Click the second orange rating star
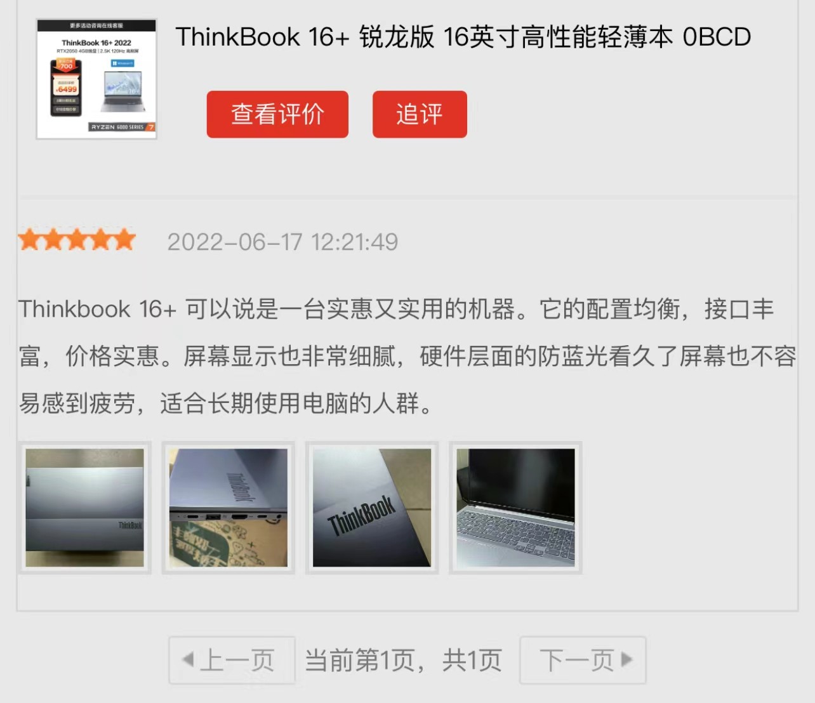 tap(53, 240)
